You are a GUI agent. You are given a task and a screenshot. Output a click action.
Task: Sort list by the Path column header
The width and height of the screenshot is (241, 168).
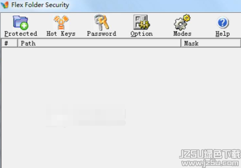[99, 43]
